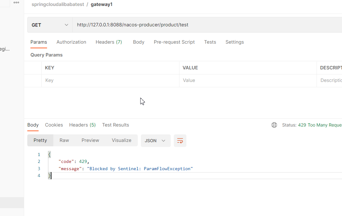Image resolution: width=342 pixels, height=216 pixels.
Task: Switch response view to Preview
Action: pos(90,141)
